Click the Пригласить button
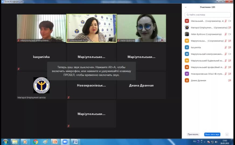The image size is (235, 145). pyautogui.click(x=193, y=134)
